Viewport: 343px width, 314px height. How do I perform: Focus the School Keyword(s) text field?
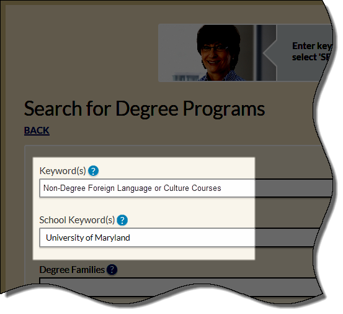(179, 238)
